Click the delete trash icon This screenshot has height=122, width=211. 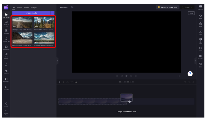(x=72, y=82)
